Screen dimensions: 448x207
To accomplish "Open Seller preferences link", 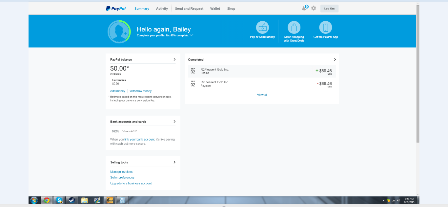I will click(122, 178).
